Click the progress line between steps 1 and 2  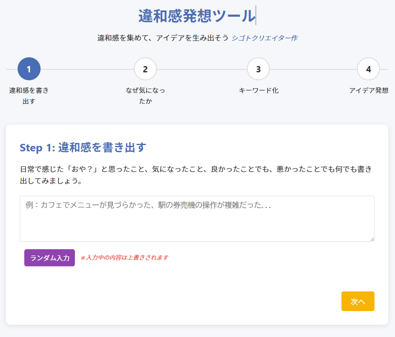(x=87, y=69)
